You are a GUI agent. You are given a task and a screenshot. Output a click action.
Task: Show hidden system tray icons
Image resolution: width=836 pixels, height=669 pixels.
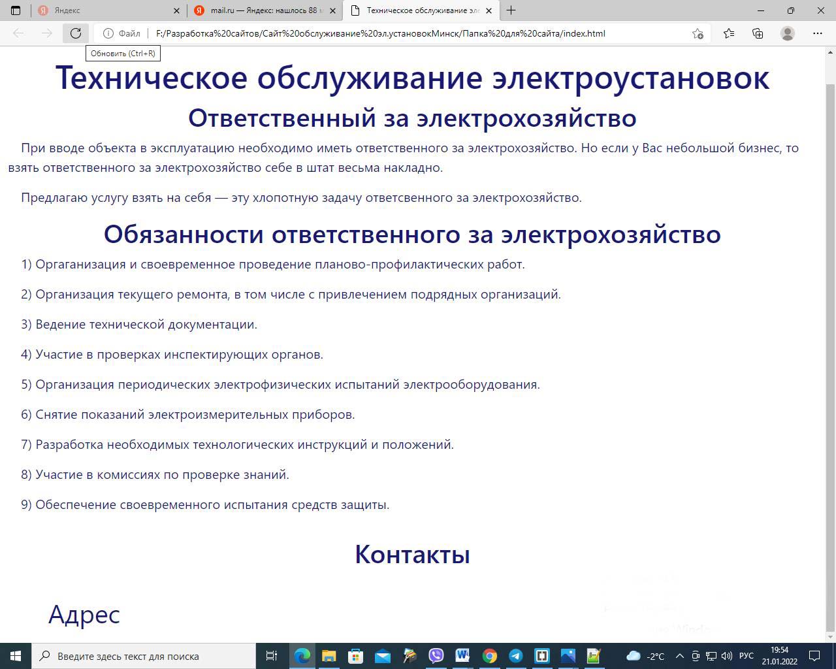pyautogui.click(x=679, y=656)
